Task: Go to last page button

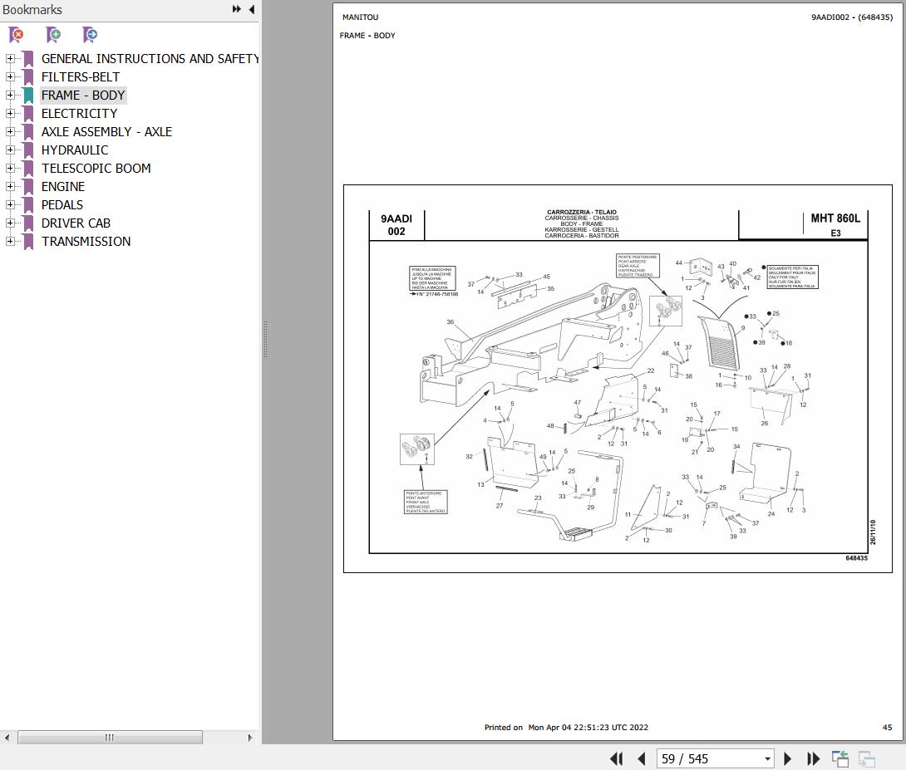Action: point(813,758)
